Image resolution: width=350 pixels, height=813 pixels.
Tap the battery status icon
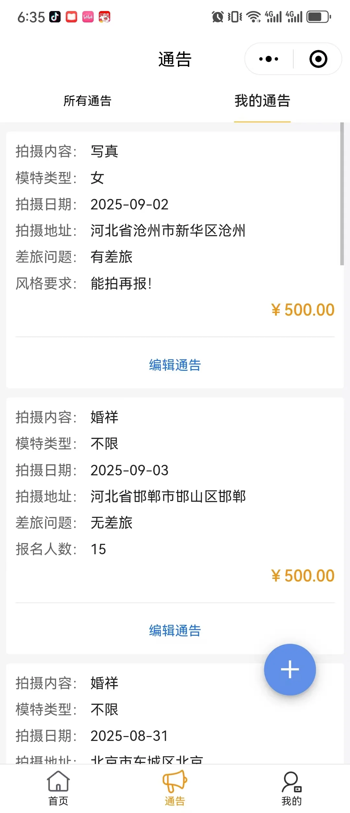[319, 17]
